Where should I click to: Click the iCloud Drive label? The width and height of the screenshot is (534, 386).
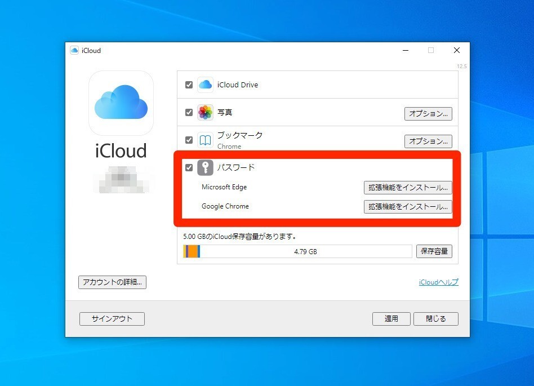[237, 85]
